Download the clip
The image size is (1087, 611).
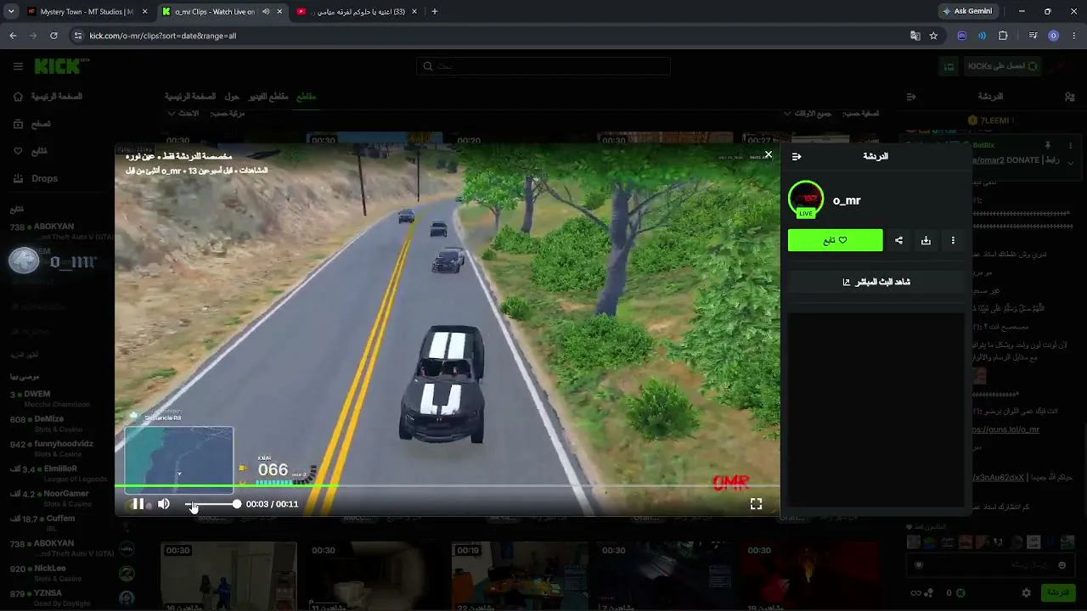pyautogui.click(x=926, y=240)
